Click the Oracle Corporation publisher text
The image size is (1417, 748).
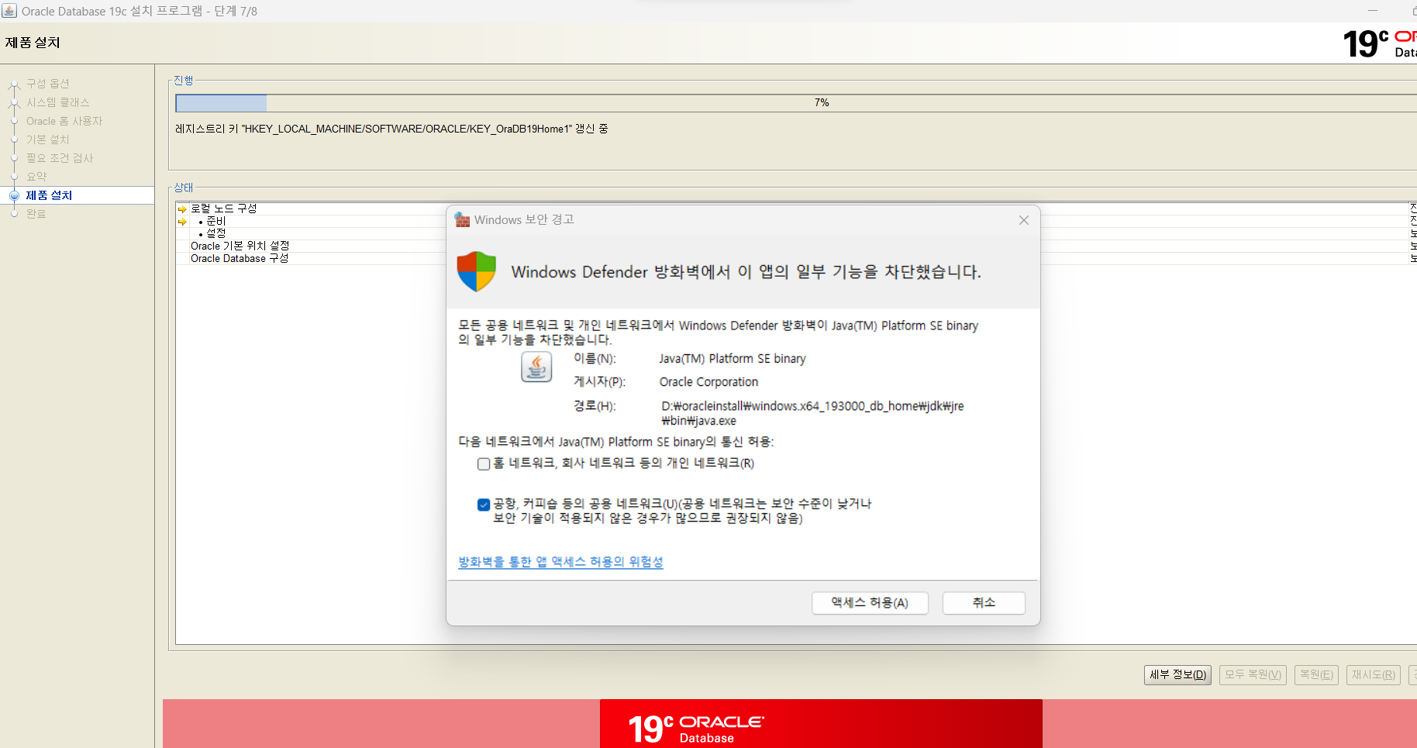tap(708, 382)
